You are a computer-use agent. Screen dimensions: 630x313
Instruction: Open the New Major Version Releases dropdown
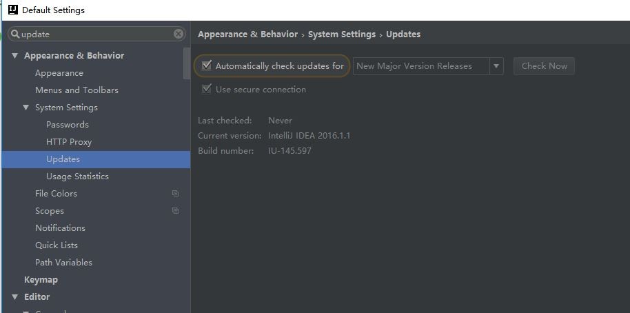pos(428,66)
